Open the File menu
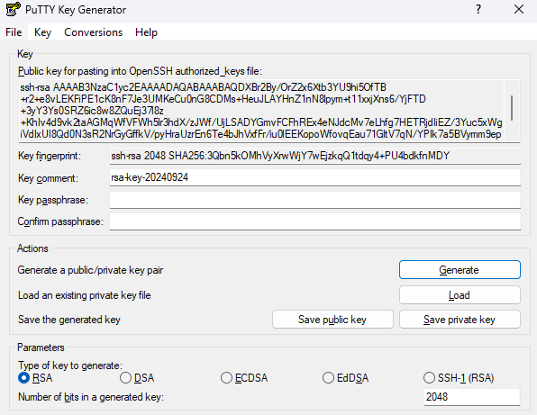 coord(14,32)
